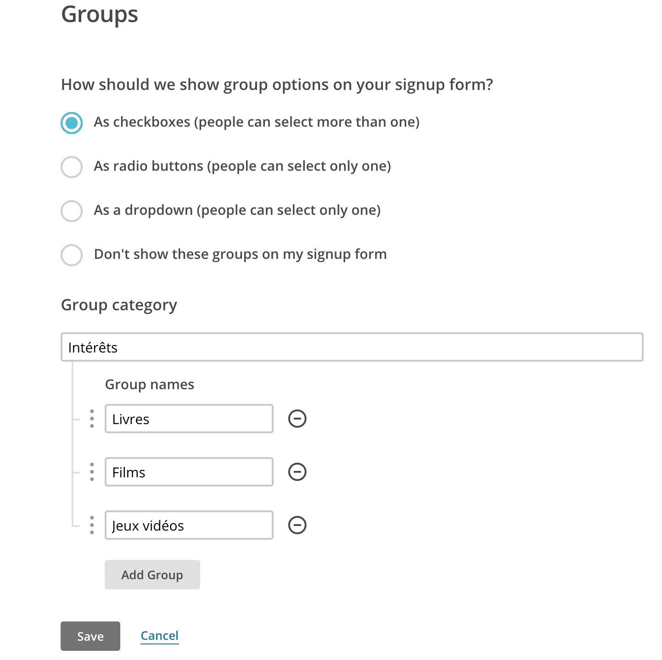Remove the "Films" group
The width and height of the screenshot is (662, 660).
pos(297,471)
